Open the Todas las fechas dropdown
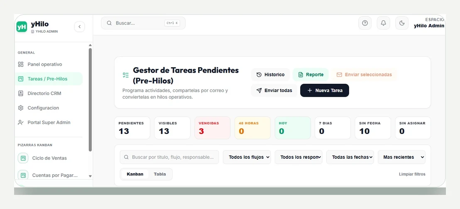The image size is (460, 209). (350, 157)
